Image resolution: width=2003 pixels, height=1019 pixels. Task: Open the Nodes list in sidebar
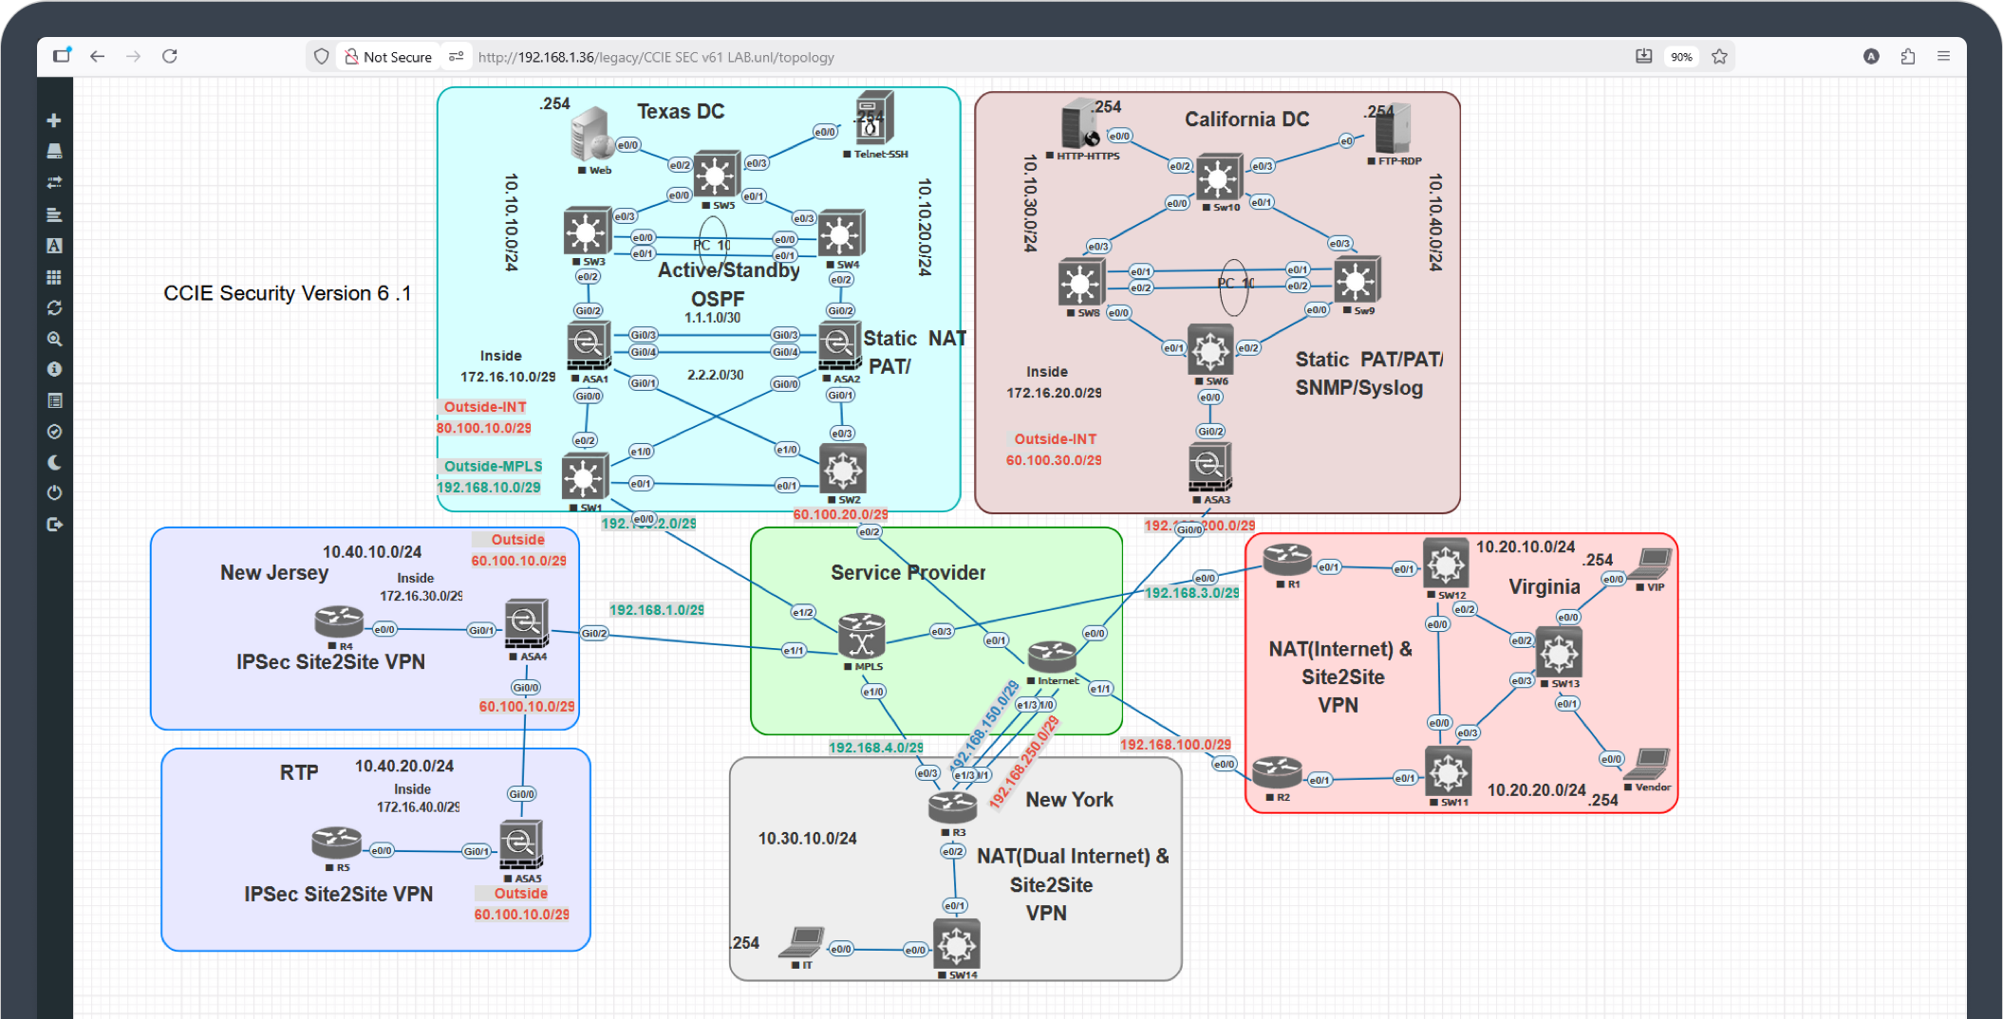coord(54,152)
